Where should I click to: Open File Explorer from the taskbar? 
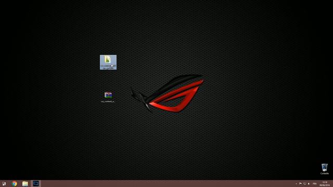point(25,183)
